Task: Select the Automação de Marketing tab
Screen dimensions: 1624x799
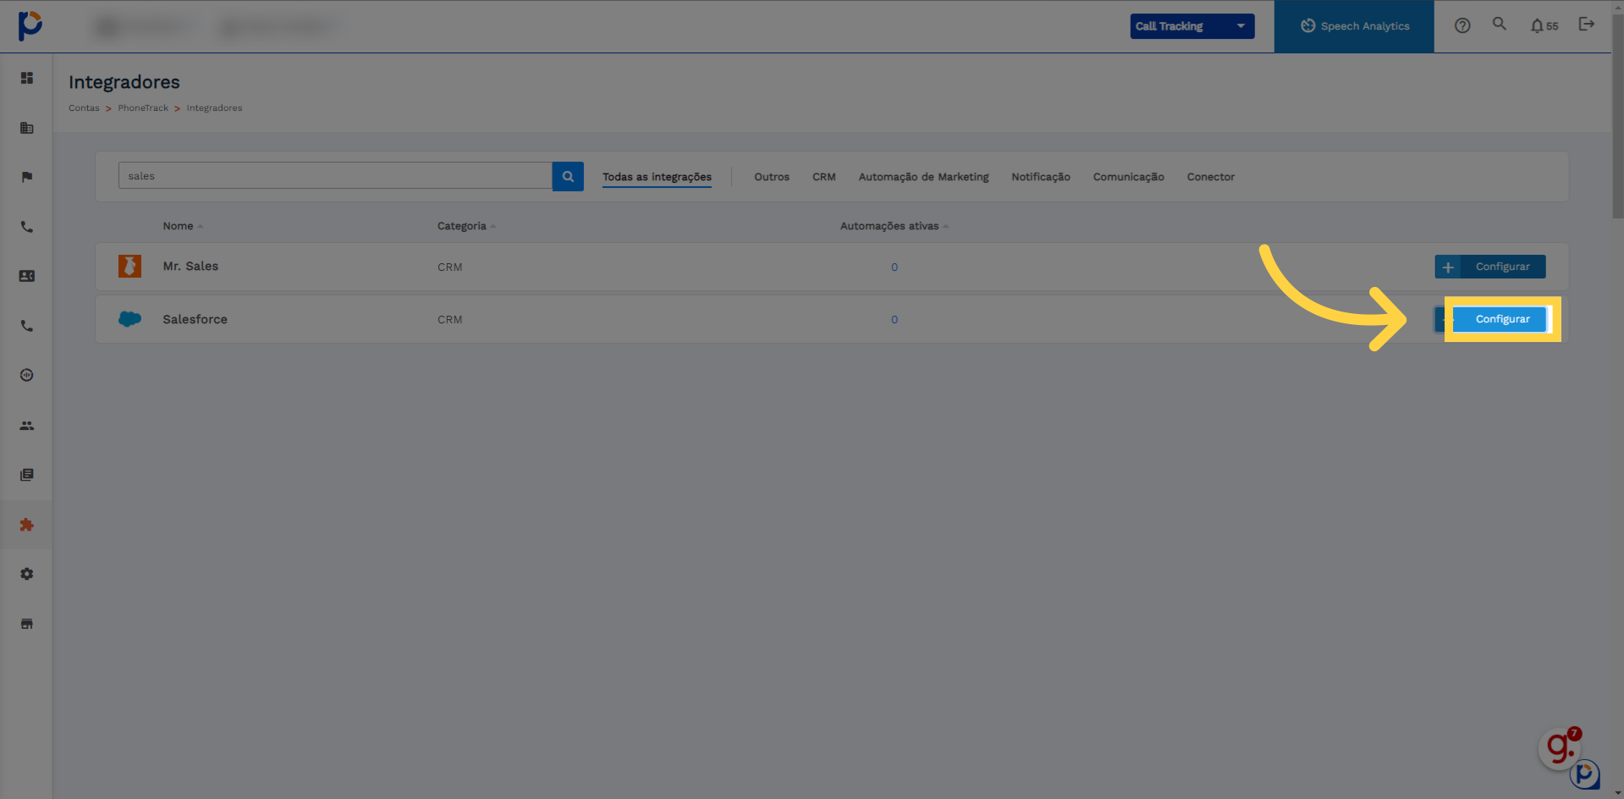Action: (923, 177)
